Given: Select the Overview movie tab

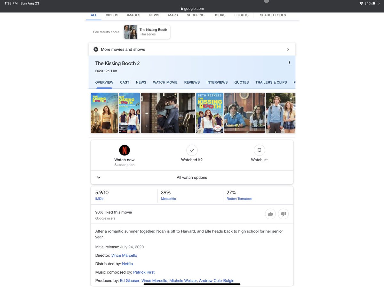Looking at the screenshot, I should [104, 82].
